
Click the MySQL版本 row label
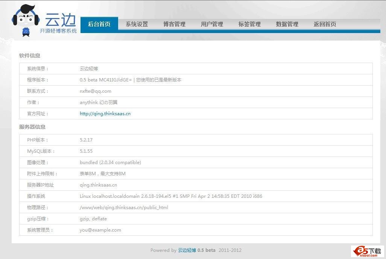click(x=41, y=151)
